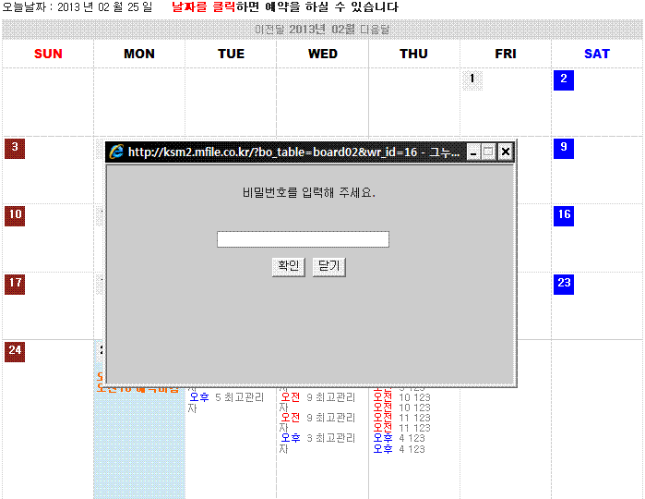Confirm password with 확인 button

click(288, 267)
